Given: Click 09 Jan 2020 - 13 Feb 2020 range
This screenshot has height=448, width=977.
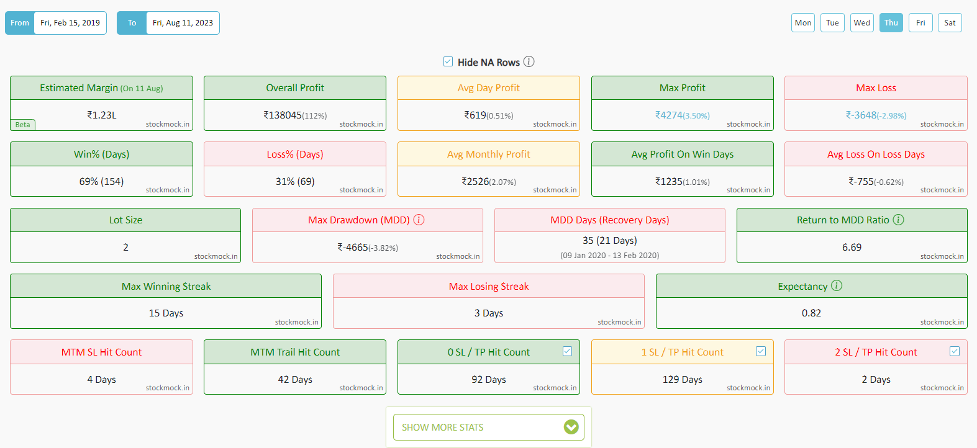Looking at the screenshot, I should tap(610, 256).
